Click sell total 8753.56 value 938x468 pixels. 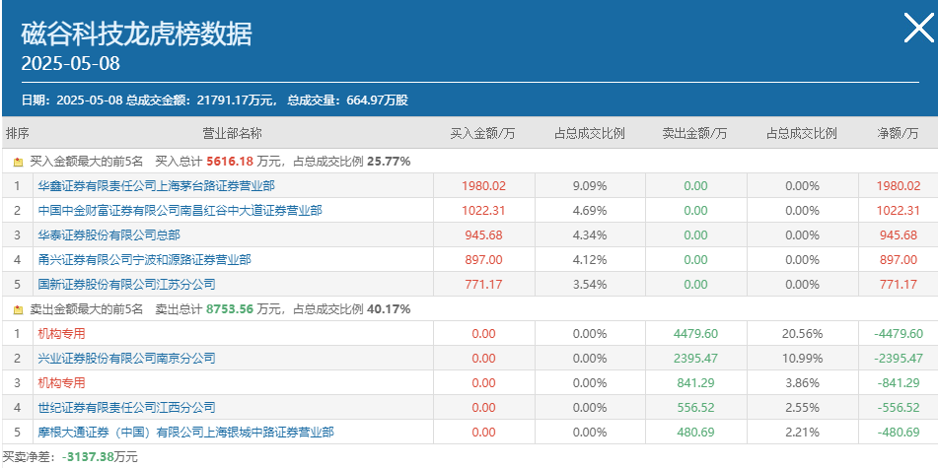[x=230, y=309]
